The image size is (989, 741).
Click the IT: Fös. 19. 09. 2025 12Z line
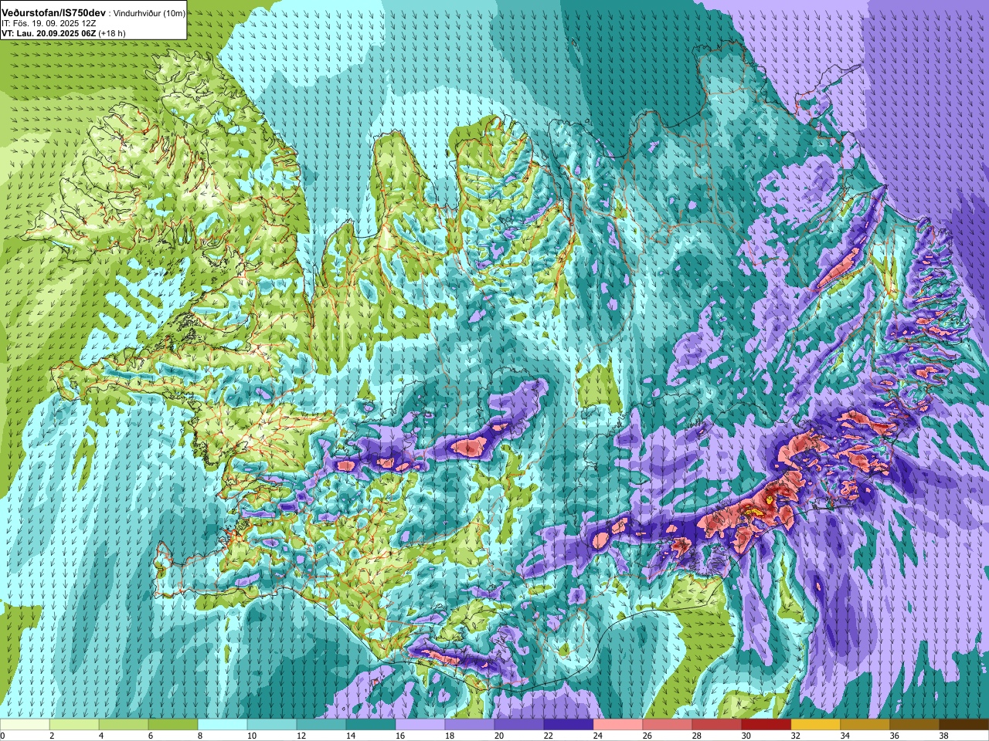pos(48,24)
